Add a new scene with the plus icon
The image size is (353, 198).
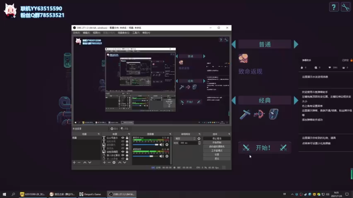74,162
